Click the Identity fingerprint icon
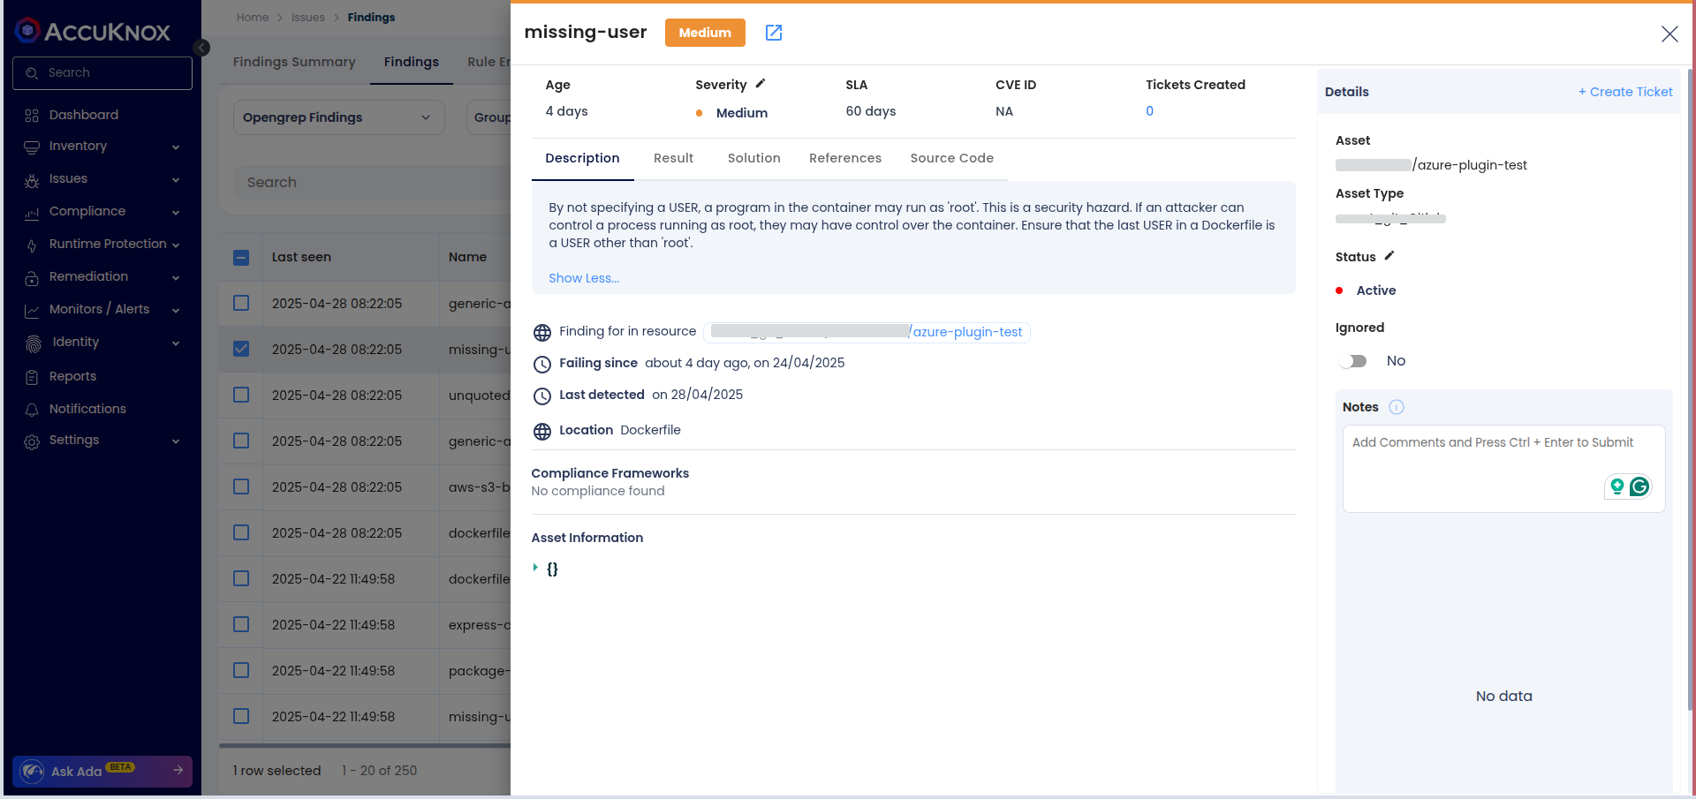Viewport: 1696px width, 799px height. pyautogui.click(x=34, y=343)
